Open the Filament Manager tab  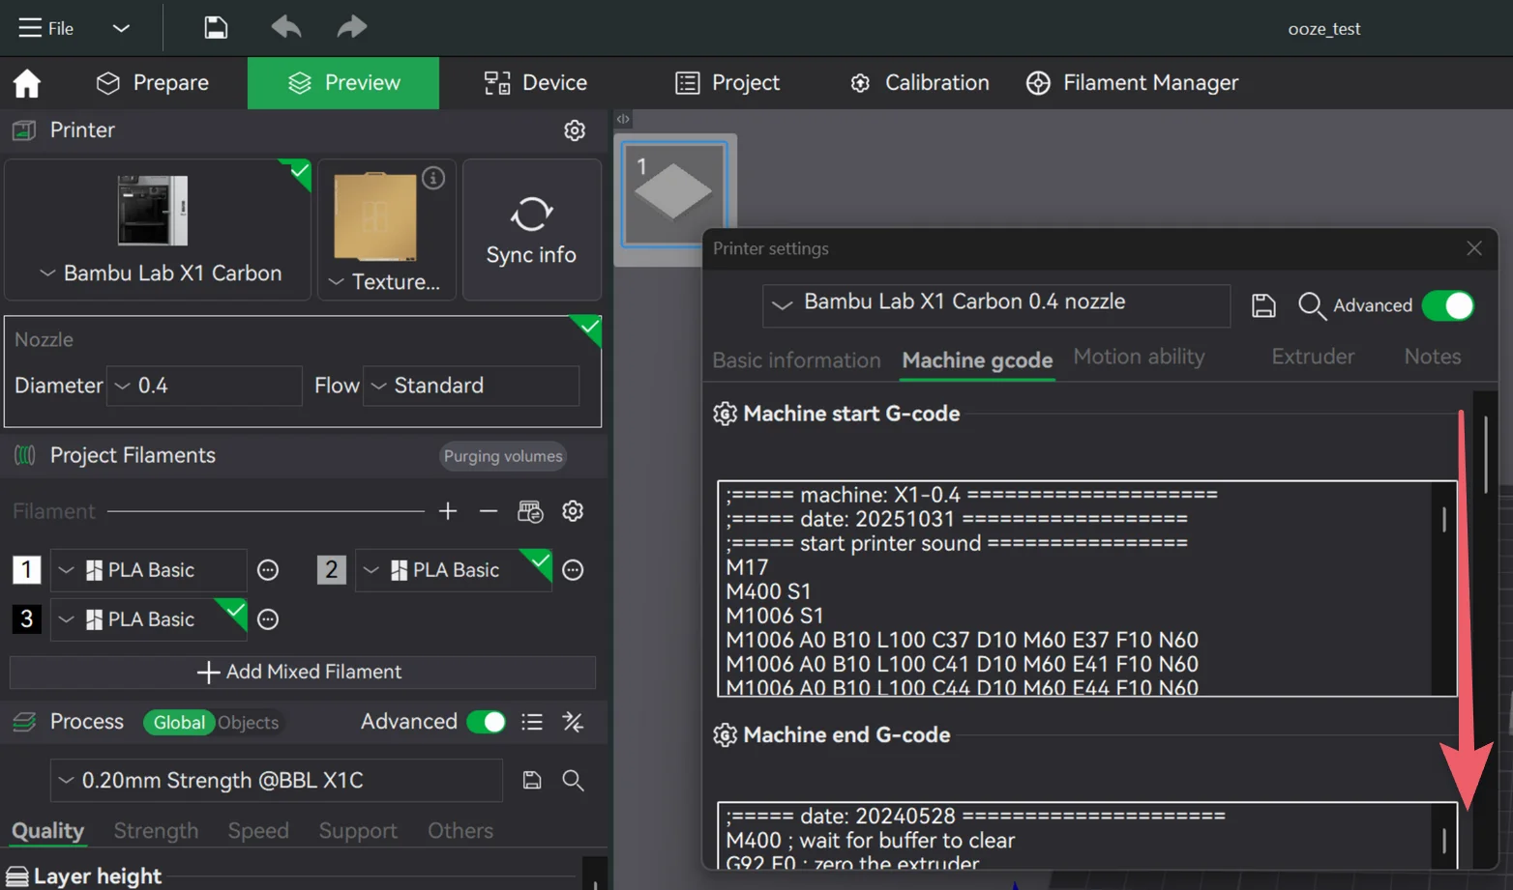point(1132,83)
